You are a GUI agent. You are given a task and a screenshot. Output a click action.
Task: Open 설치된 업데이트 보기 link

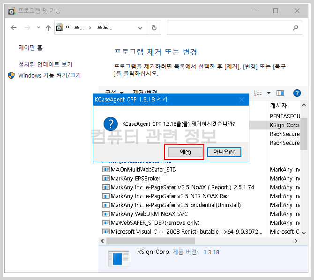pos(45,65)
